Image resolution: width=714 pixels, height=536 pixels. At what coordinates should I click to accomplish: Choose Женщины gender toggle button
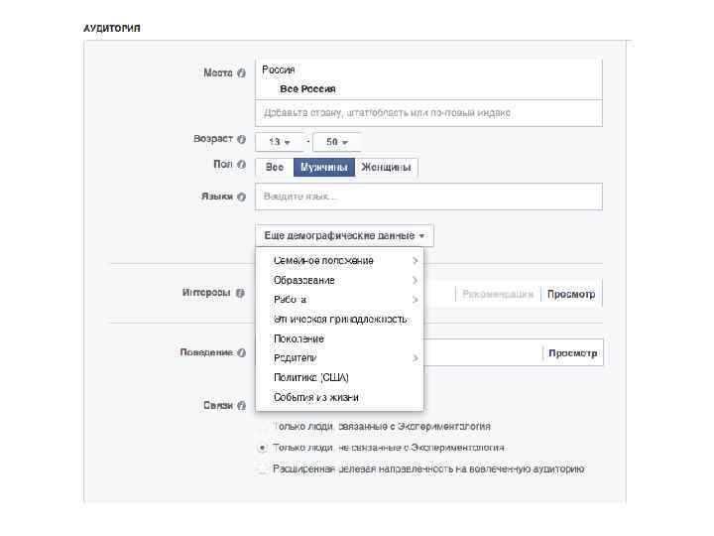[386, 168]
